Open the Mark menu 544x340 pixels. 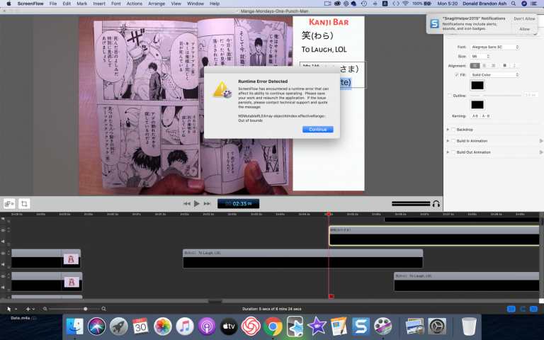tap(82, 4)
